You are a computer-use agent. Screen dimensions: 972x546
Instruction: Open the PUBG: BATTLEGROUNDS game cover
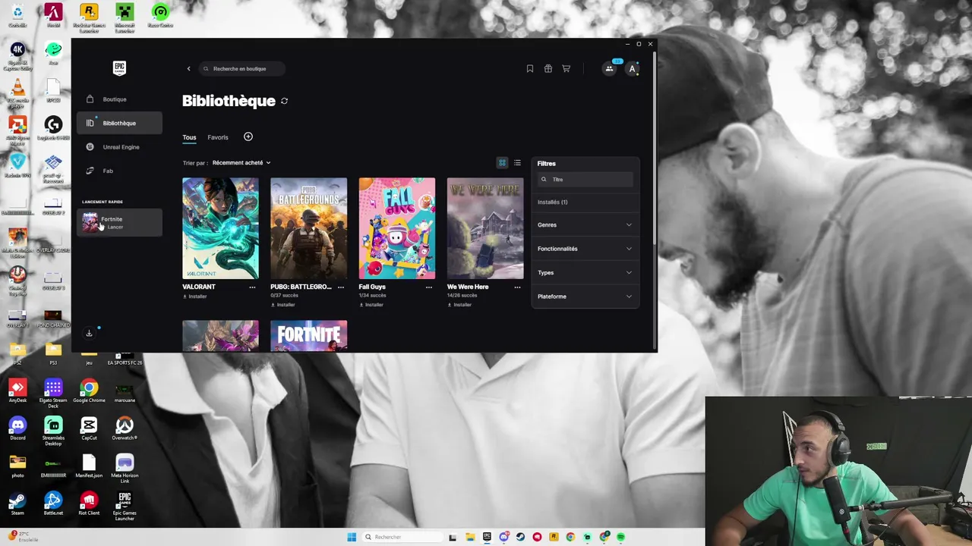coord(308,228)
